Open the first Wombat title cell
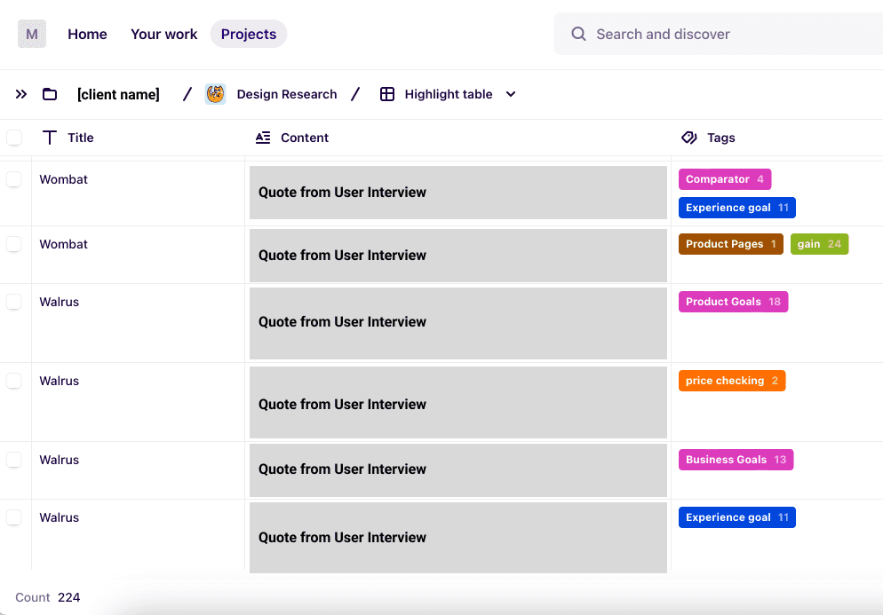 64,179
